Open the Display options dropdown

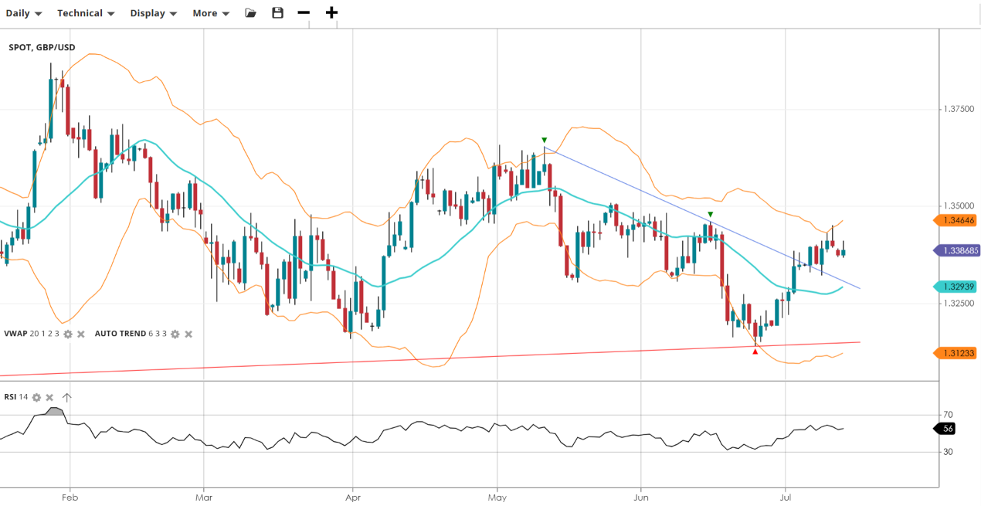click(x=153, y=13)
